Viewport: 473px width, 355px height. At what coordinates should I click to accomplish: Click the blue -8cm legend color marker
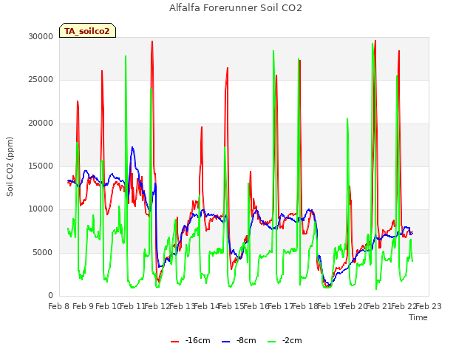pyautogui.click(x=225, y=342)
